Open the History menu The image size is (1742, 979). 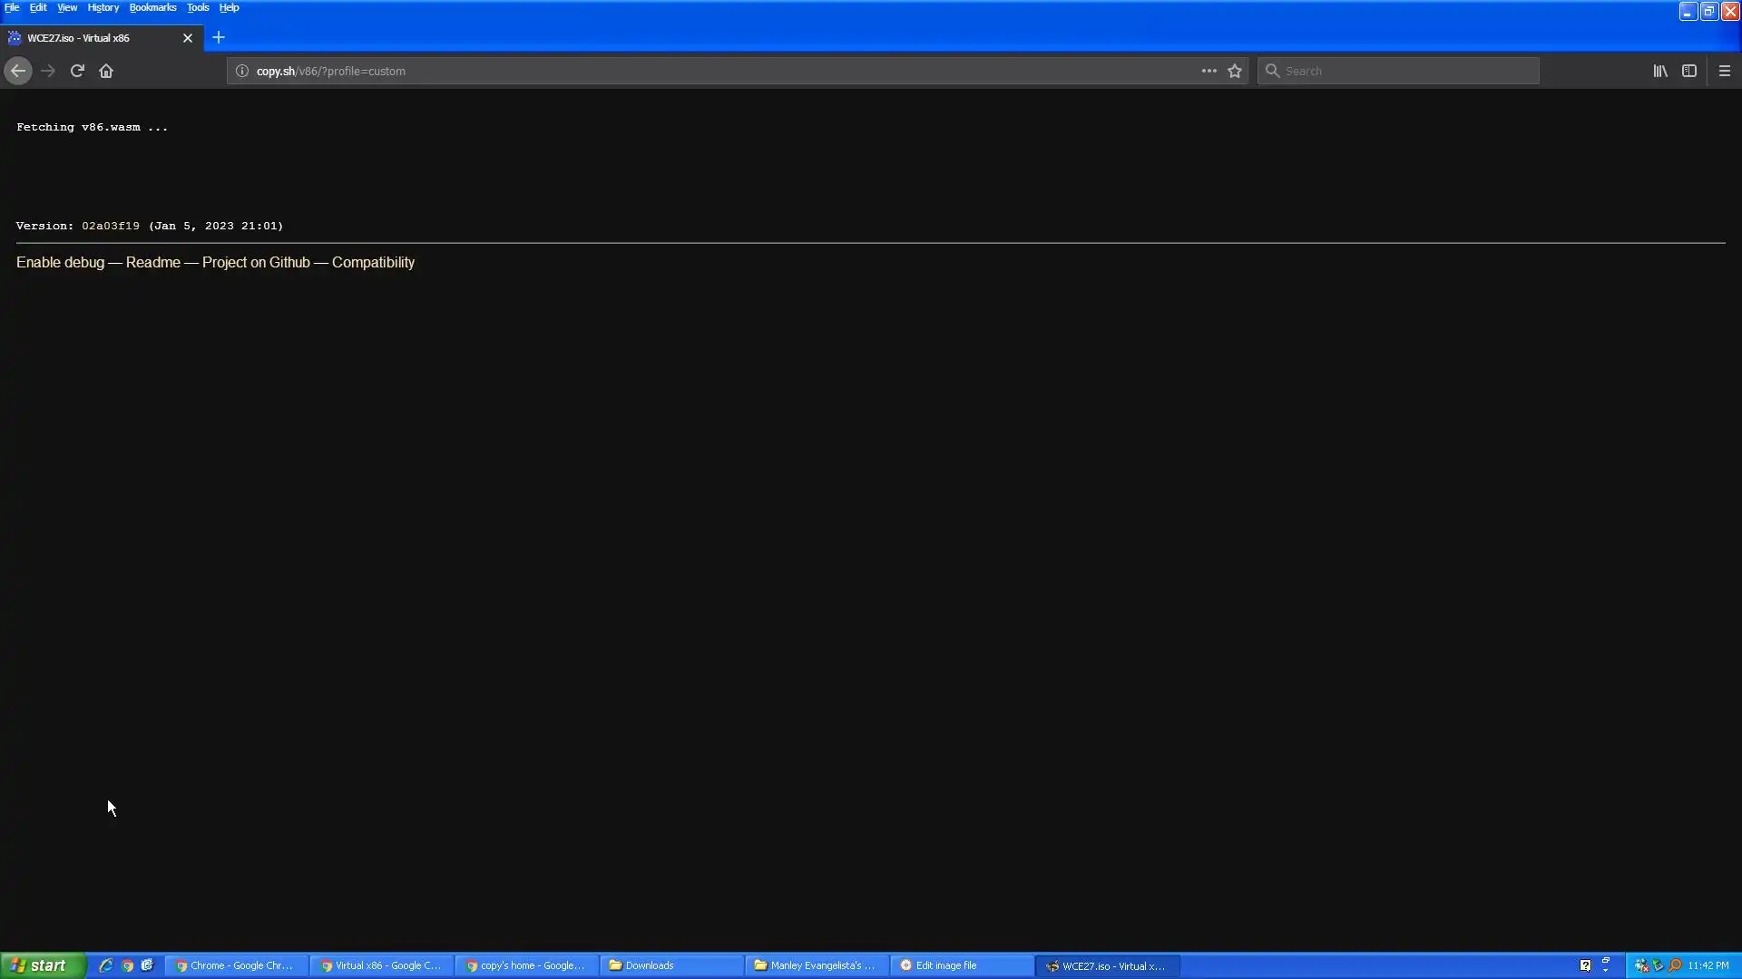pyautogui.click(x=103, y=7)
